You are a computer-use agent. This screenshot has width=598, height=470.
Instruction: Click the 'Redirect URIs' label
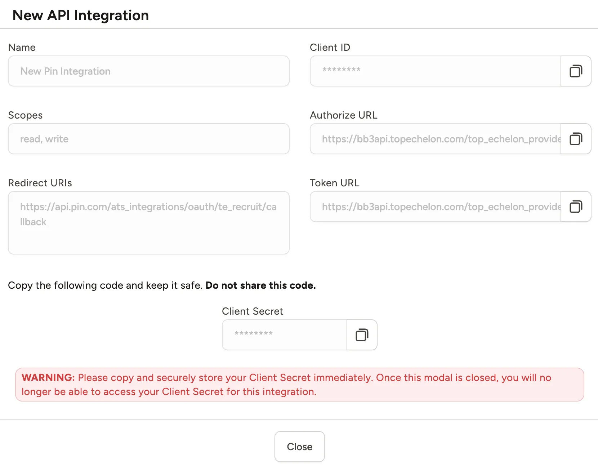(40, 183)
